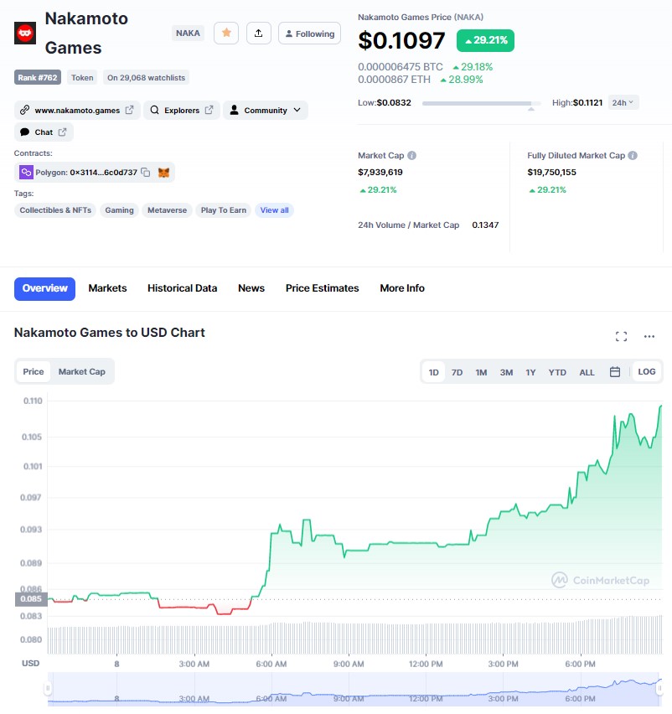672x714 pixels.
Task: Open Fully Diluted Market Cap info icon
Action: pyautogui.click(x=633, y=155)
